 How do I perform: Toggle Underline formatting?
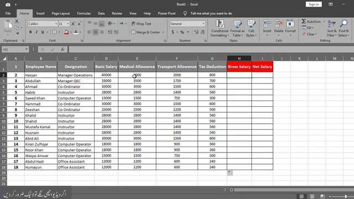[43, 32]
